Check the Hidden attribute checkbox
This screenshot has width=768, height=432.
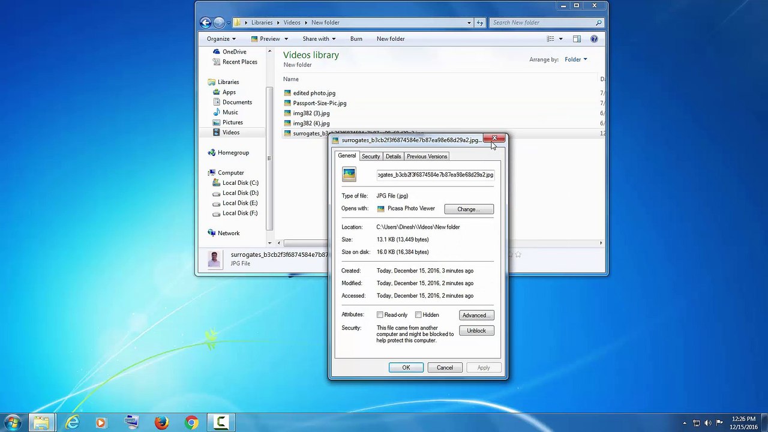418,315
